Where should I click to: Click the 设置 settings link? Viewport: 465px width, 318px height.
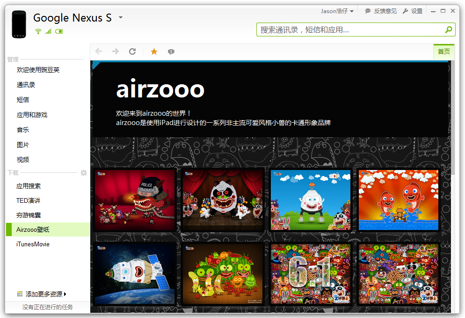click(x=417, y=11)
